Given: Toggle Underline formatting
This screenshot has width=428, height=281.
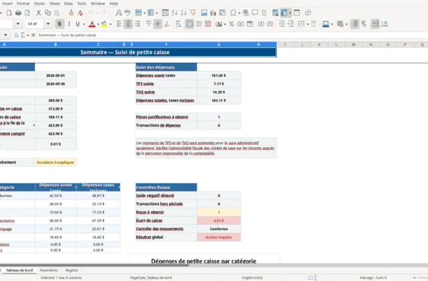Looking at the screenshot, I should pyautogui.click(x=78, y=24).
